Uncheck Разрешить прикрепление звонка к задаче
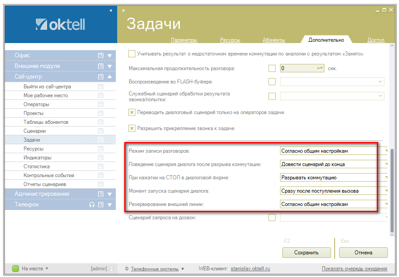Viewport: 399px width, 277px height. pyautogui.click(x=132, y=128)
